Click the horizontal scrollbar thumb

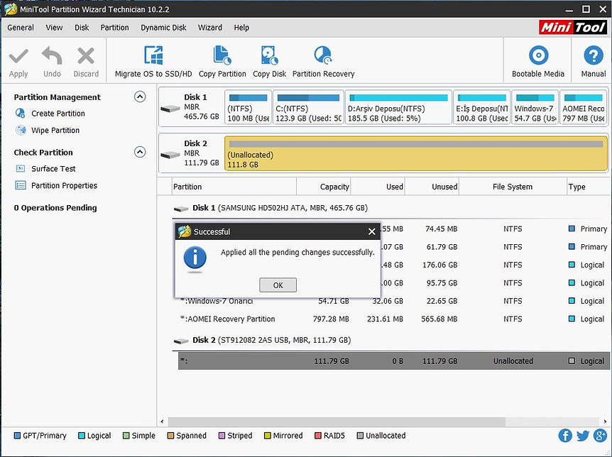(337, 422)
